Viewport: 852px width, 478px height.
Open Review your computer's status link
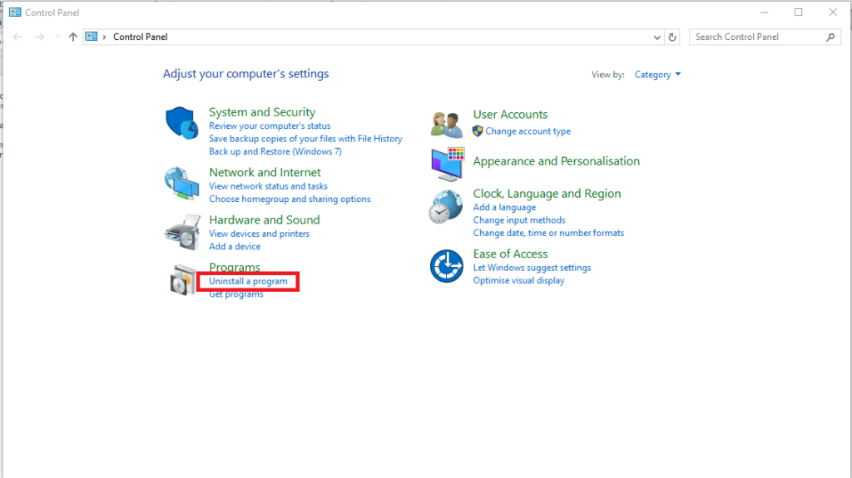pos(270,126)
